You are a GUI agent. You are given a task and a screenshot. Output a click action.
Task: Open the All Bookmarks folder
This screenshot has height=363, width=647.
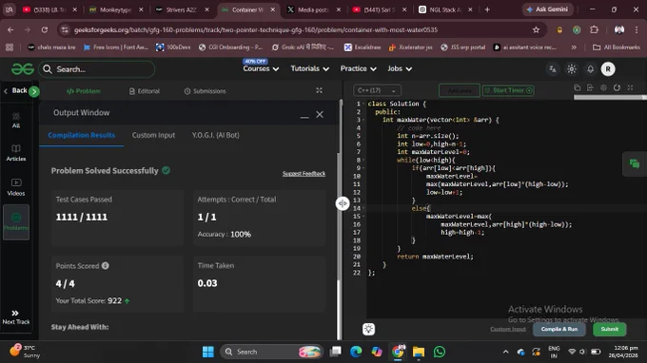point(617,48)
